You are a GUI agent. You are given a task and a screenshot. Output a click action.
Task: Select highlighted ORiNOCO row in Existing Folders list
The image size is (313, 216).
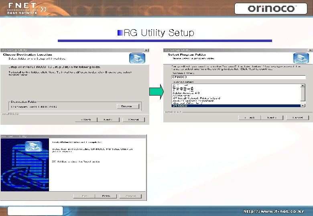pyautogui.click(x=236, y=106)
